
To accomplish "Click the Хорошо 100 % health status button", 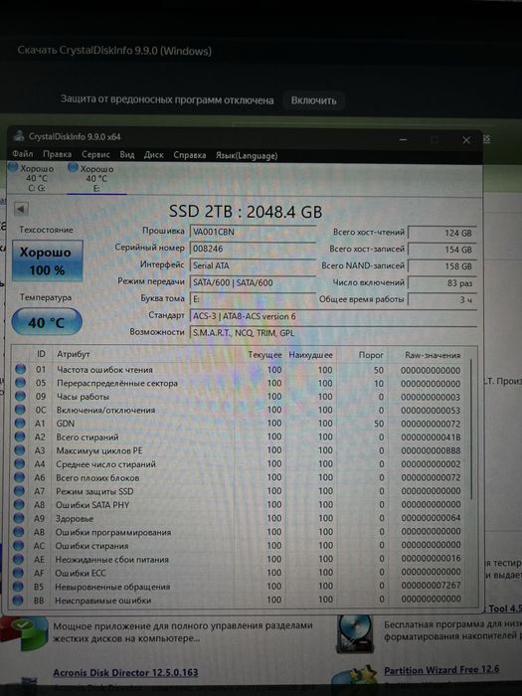I will click(47, 261).
